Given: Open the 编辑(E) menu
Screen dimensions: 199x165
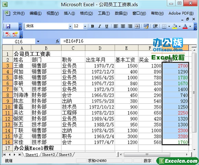Looking at the screenshot, I should pos(36,13).
